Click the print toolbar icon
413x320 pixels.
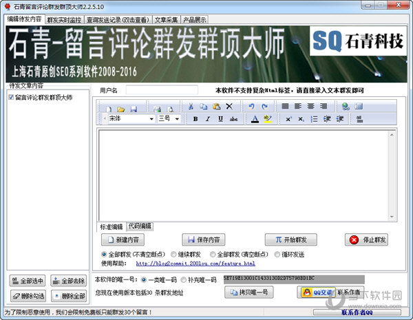(x=157, y=109)
